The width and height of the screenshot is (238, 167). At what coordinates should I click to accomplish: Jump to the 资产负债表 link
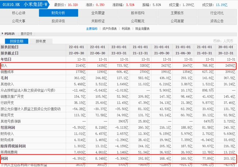(110, 29)
